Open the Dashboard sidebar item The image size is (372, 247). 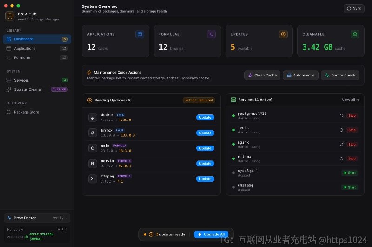(37, 39)
